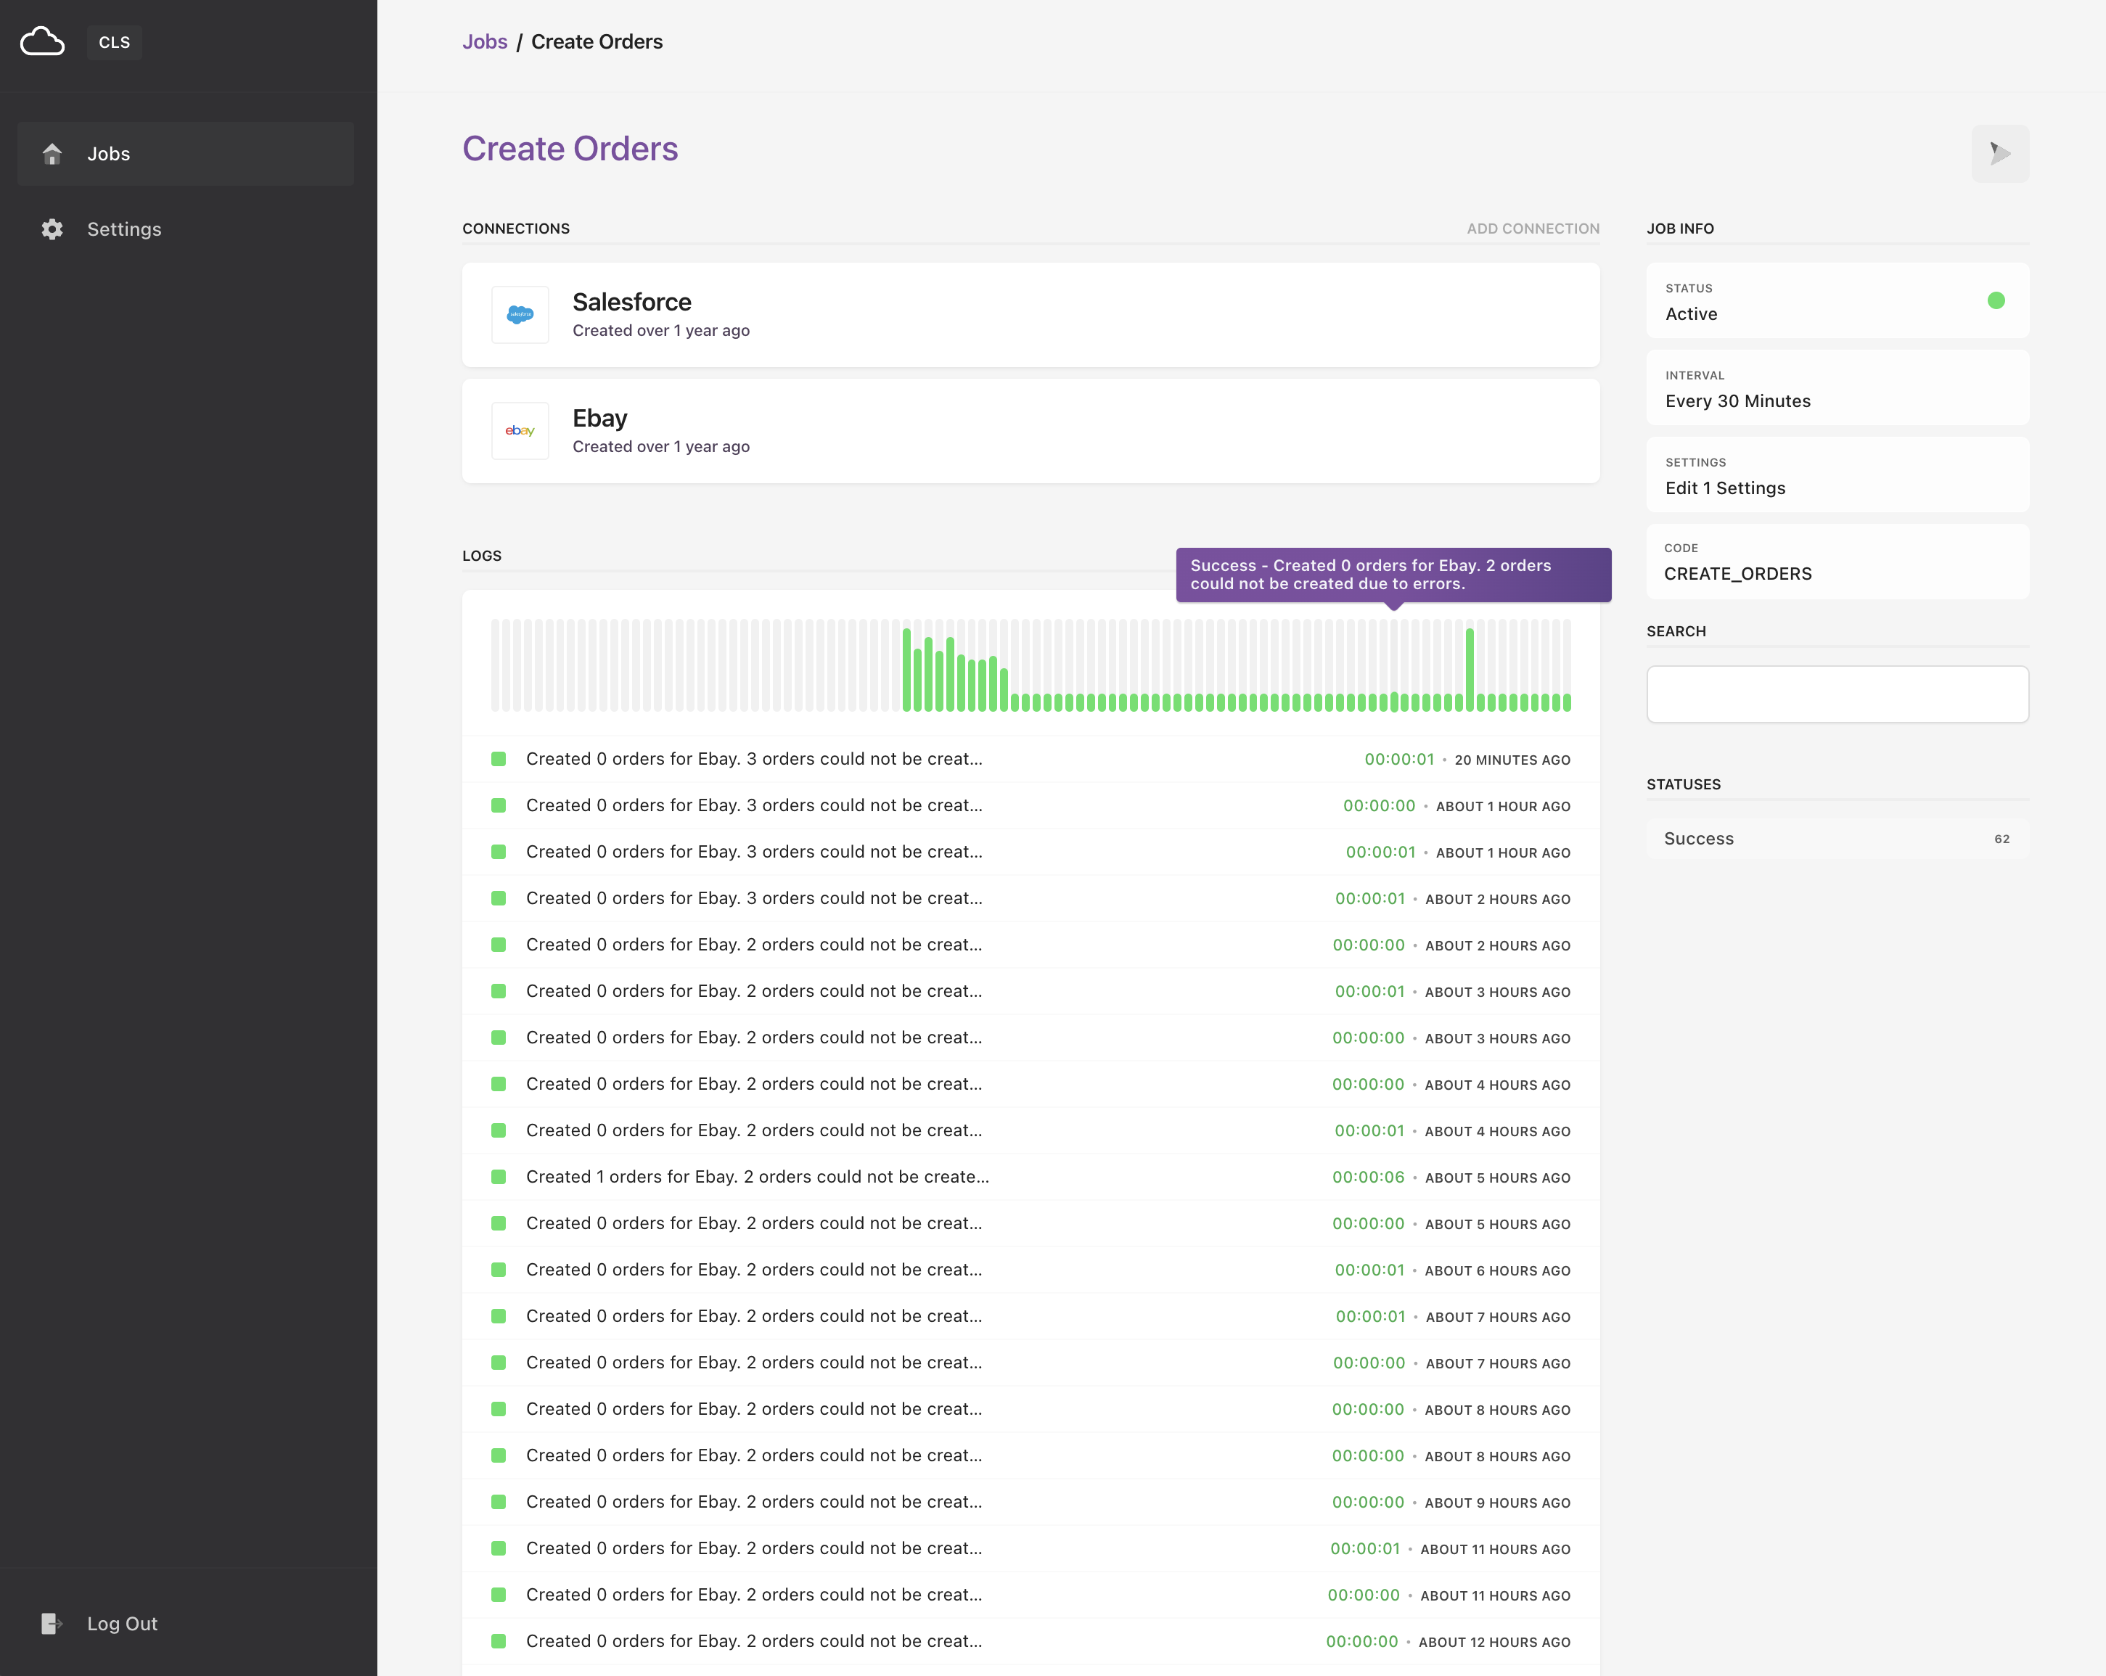
Task: Click the run job play icon
Action: [1999, 153]
